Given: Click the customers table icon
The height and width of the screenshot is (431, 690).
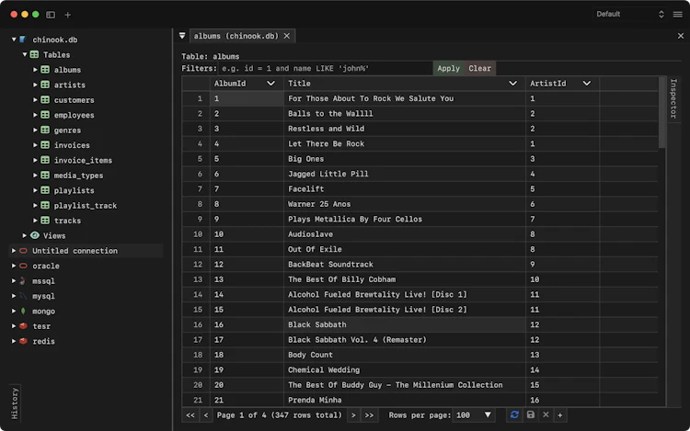Looking at the screenshot, I should click(x=45, y=100).
